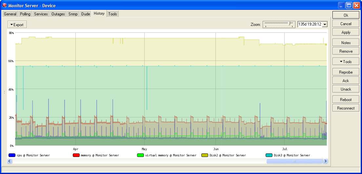Apply the device settings

click(346, 32)
